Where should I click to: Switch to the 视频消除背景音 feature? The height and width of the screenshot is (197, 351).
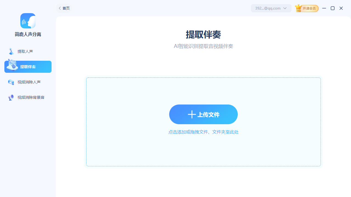(x=30, y=97)
